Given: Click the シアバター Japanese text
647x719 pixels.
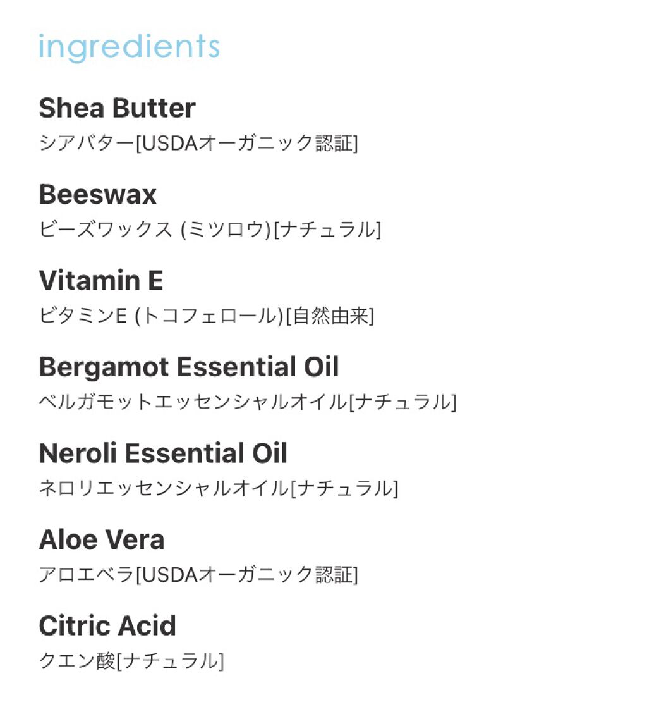Looking at the screenshot, I should pyautogui.click(x=87, y=144).
